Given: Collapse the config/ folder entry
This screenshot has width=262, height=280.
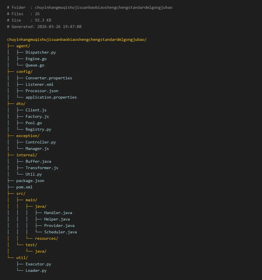Looking at the screenshot, I should point(24,71).
